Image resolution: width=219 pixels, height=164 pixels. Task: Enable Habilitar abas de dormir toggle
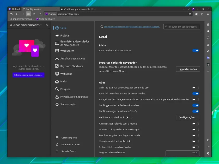pyautogui.click(x=129, y=118)
